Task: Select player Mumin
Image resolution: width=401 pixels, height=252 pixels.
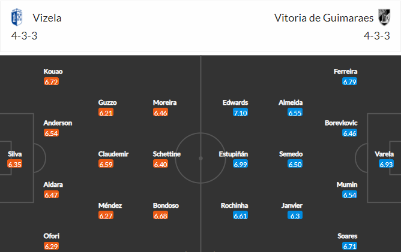Action: point(347,185)
